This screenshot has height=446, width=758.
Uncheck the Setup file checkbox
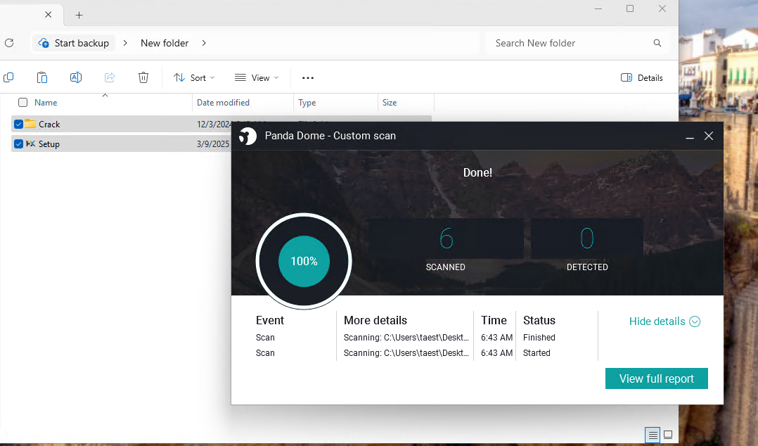[x=18, y=144]
